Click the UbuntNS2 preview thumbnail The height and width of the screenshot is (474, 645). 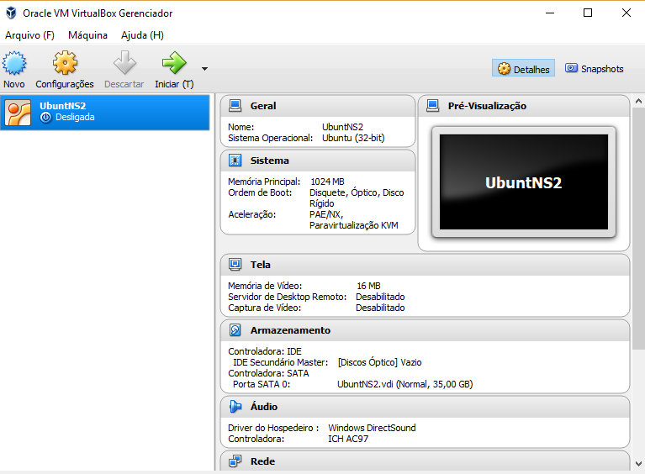pos(524,182)
